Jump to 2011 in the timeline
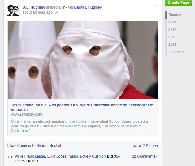 (172, 45)
